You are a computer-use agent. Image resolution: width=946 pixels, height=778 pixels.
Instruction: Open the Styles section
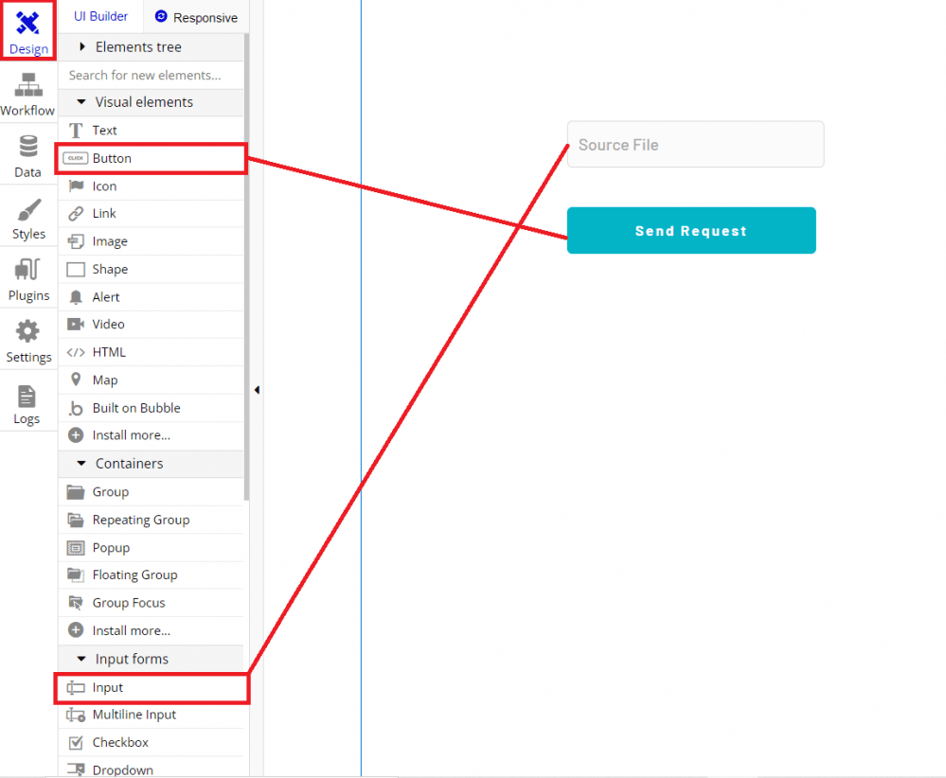click(x=28, y=219)
